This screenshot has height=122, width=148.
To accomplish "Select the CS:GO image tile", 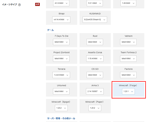I will [95, 73].
